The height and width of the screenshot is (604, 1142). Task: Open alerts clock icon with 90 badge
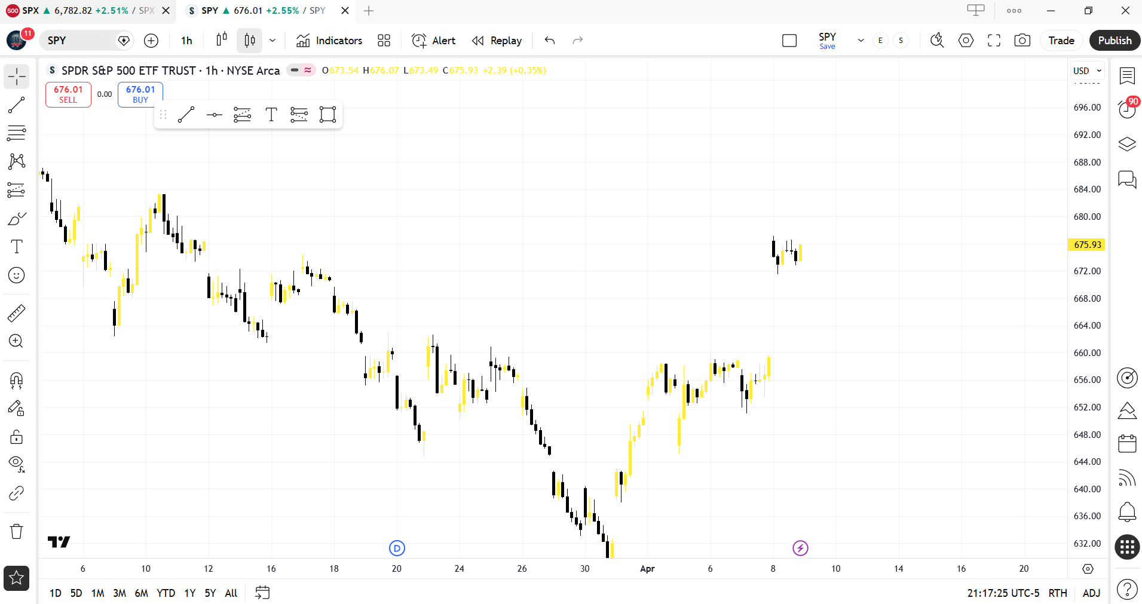point(1127,109)
